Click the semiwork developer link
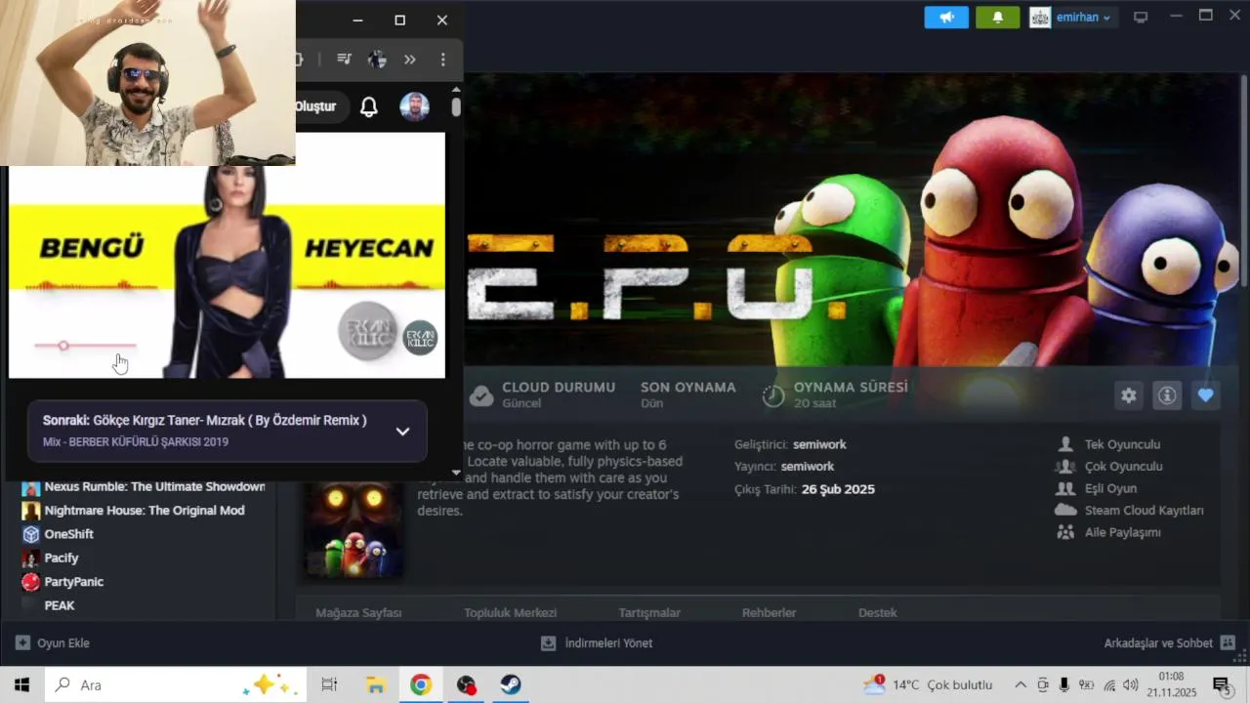1250x703 pixels. point(819,444)
